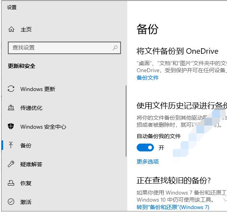Click the Windows 更新 refresh icon

coord(11,89)
